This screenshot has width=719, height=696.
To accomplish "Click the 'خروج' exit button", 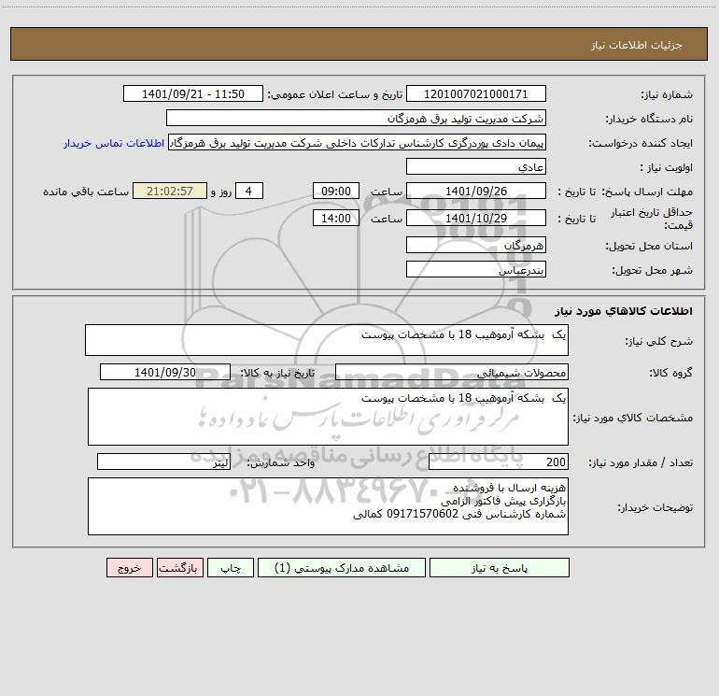I will click(129, 567).
